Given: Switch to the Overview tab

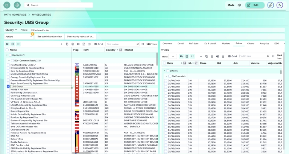Looking at the screenshot, I should pyautogui.click(x=167, y=43).
